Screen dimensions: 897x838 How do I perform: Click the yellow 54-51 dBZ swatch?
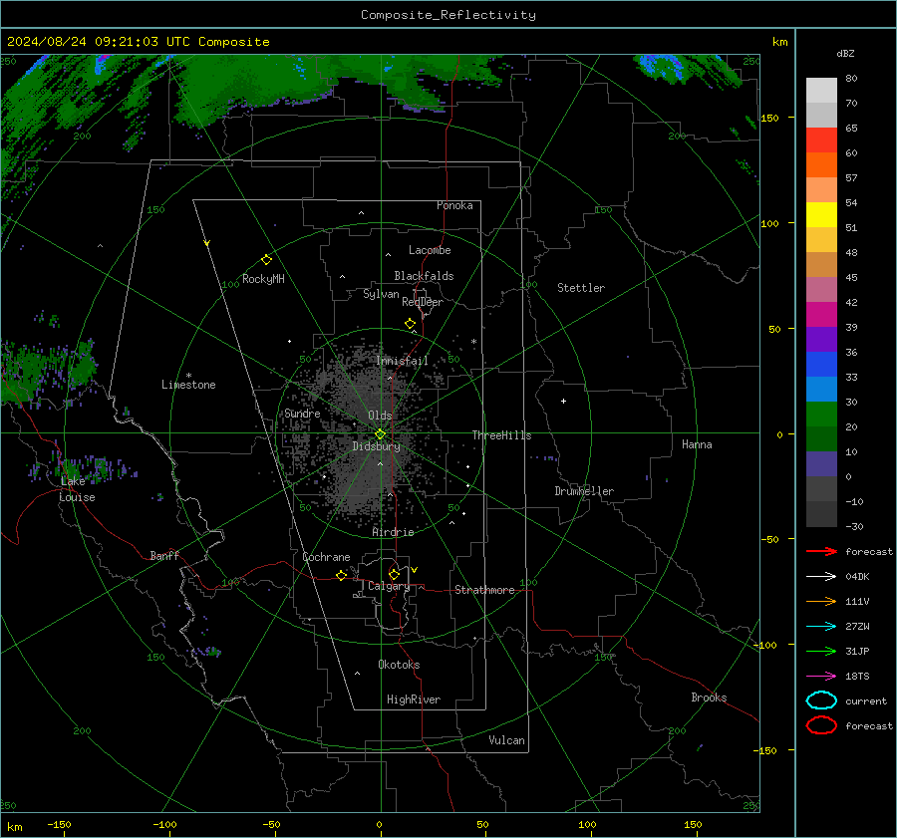(x=821, y=214)
